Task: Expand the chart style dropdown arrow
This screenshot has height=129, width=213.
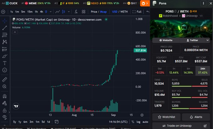Action: (69, 12)
